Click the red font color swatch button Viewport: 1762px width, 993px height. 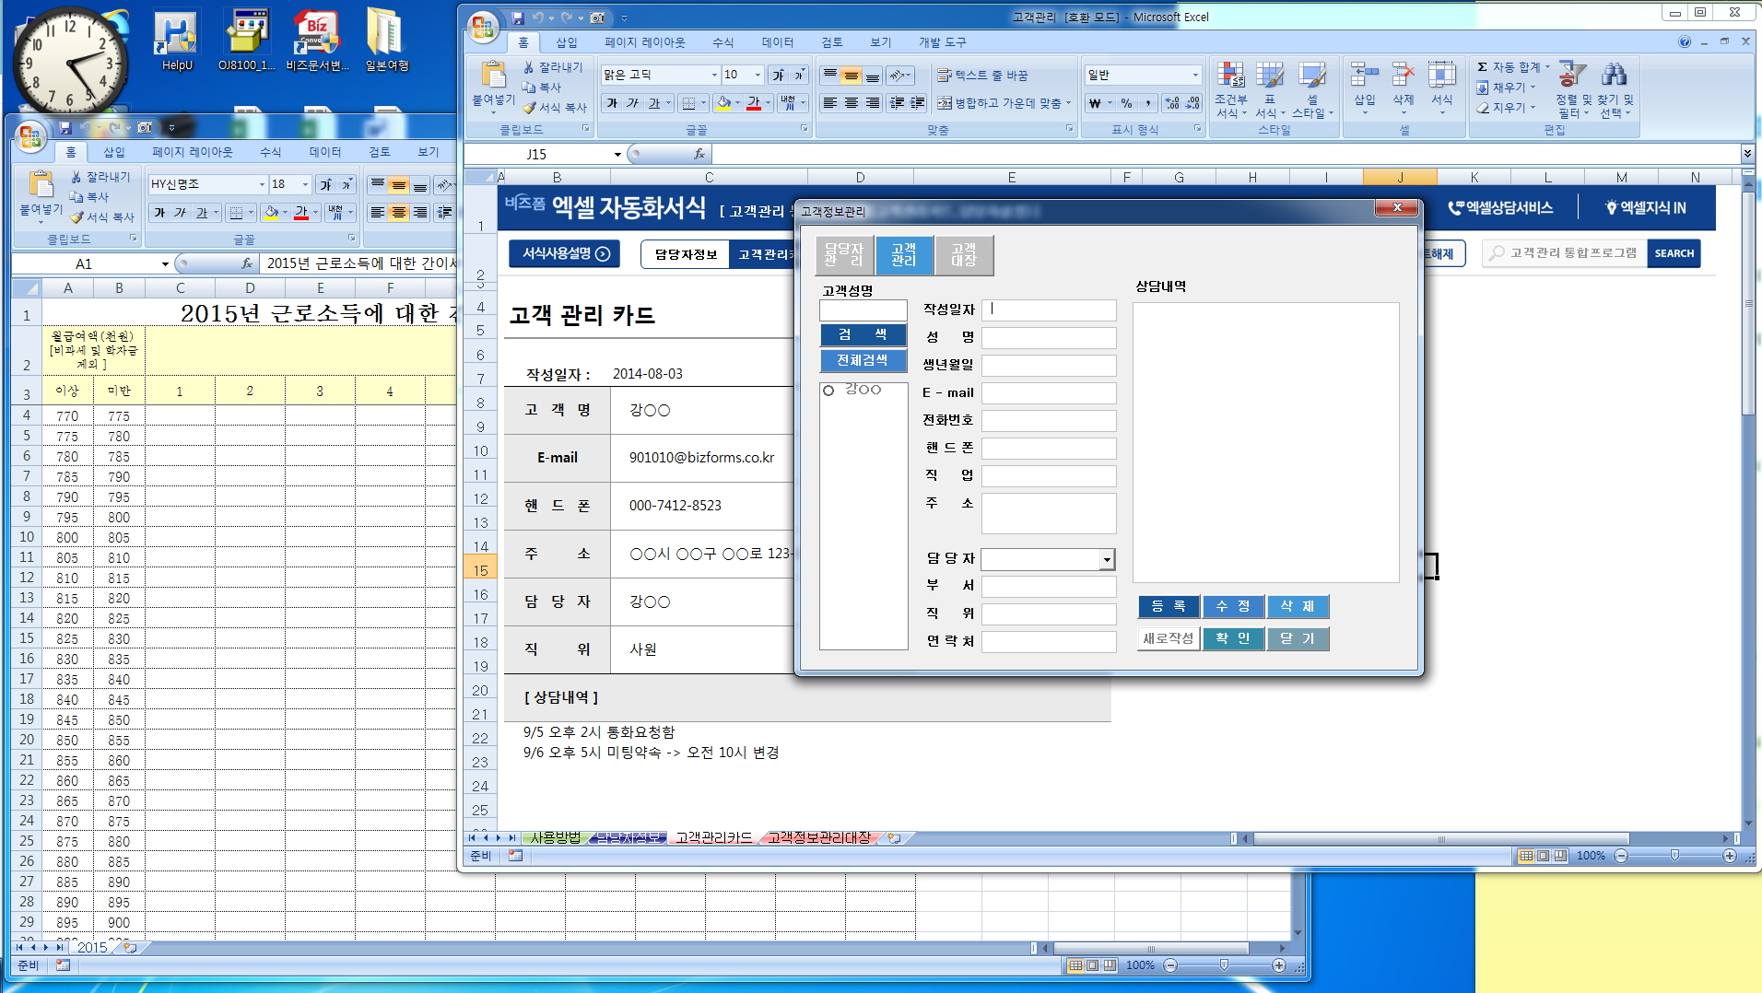click(x=753, y=103)
